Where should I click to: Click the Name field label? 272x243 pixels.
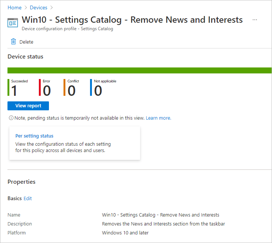[14, 215]
